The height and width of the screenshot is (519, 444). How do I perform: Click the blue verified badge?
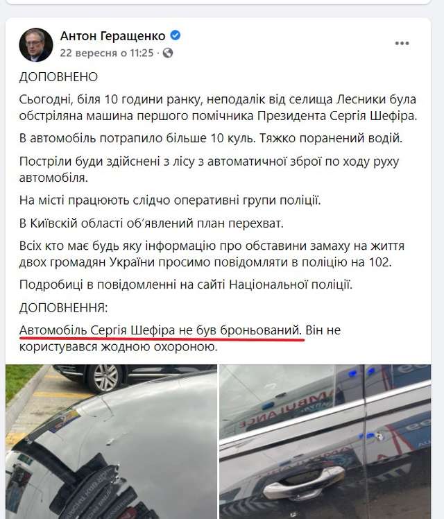pos(176,35)
